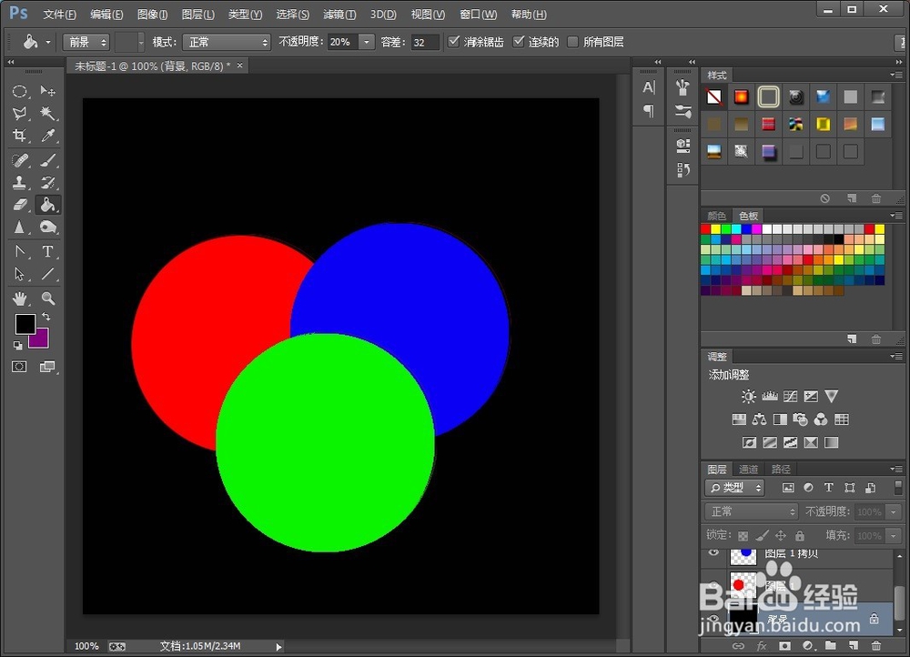Select the Crop tool

(x=19, y=136)
